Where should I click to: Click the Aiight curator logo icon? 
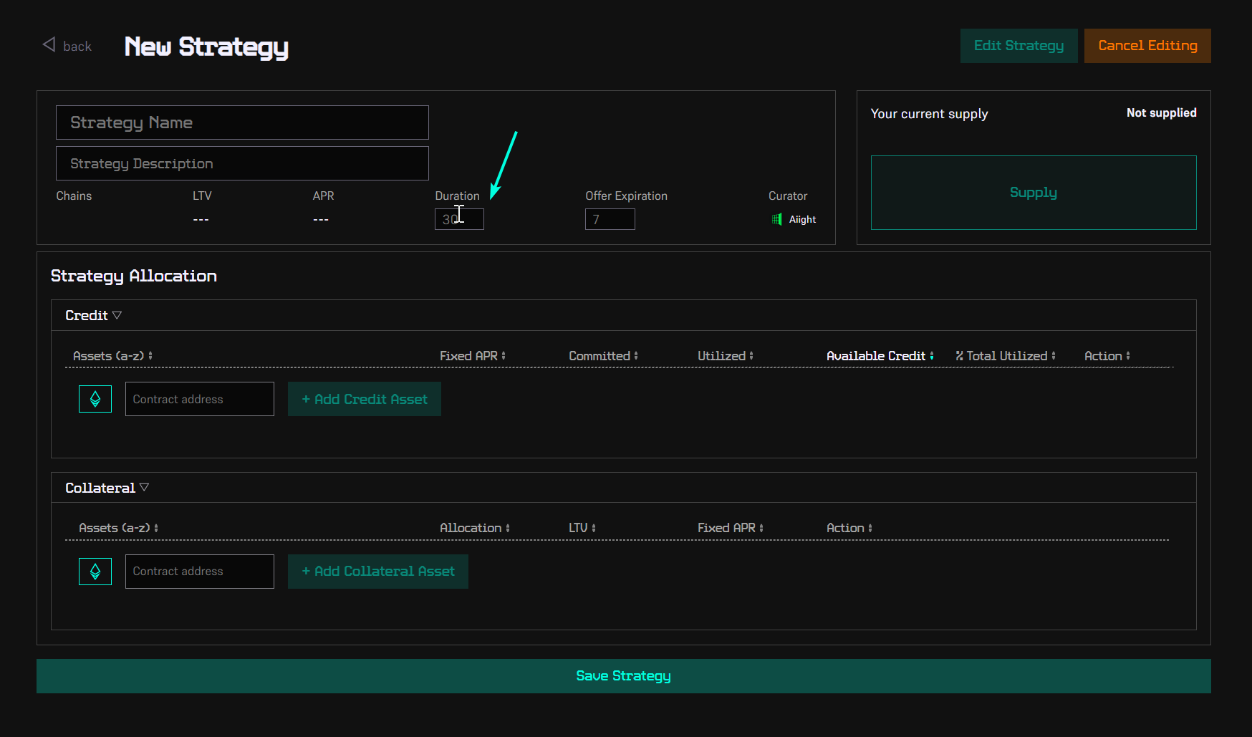777,219
